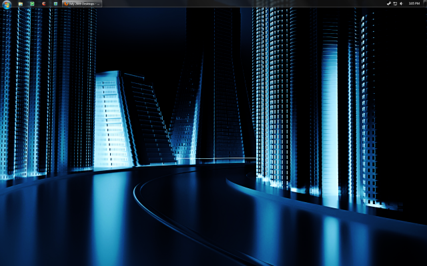Click the Steam tray icon
Viewport: 427px width, 266px height.
(389, 3)
